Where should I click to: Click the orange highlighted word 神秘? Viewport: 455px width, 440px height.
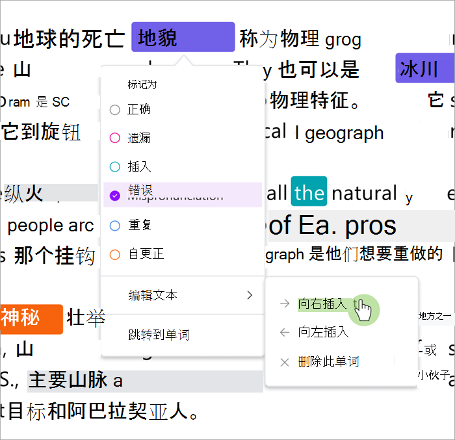[31, 318]
